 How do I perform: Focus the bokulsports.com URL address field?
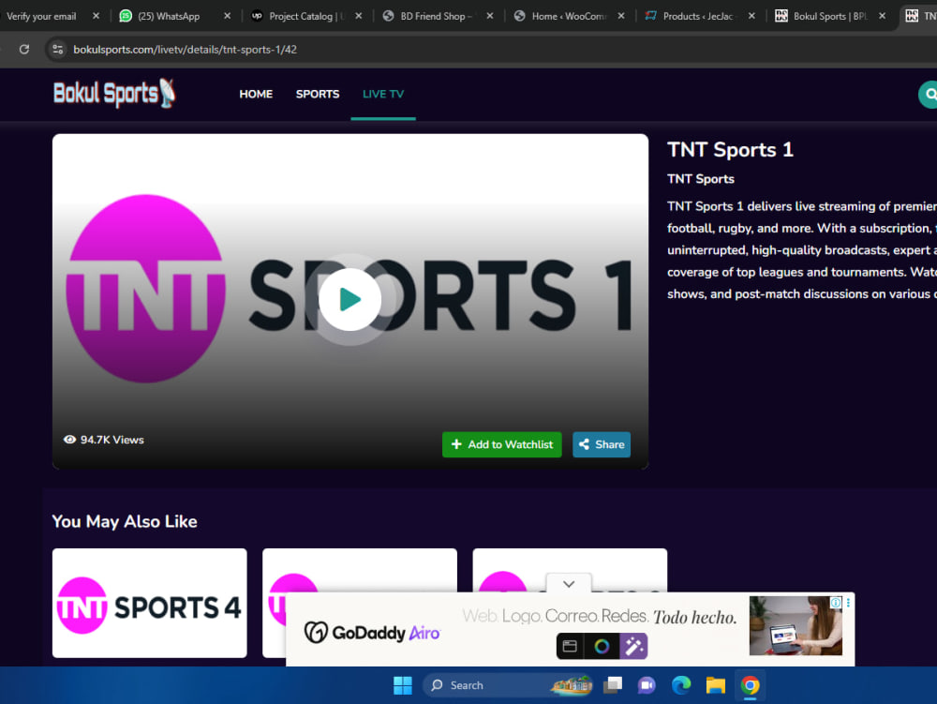tap(186, 50)
